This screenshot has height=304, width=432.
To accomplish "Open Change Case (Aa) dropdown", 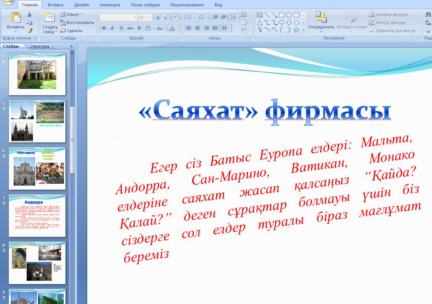I will [161, 28].
